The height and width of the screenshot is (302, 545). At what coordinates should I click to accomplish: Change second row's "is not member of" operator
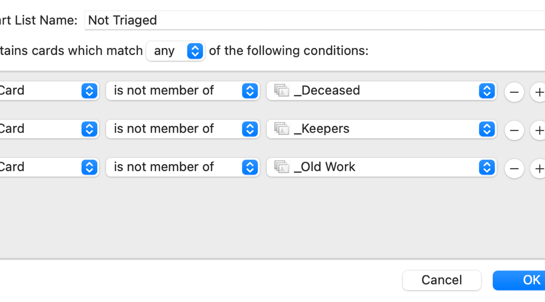(x=182, y=129)
